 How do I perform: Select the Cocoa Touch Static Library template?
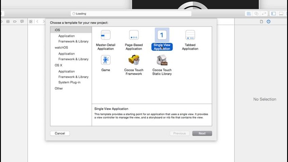pos(162,65)
